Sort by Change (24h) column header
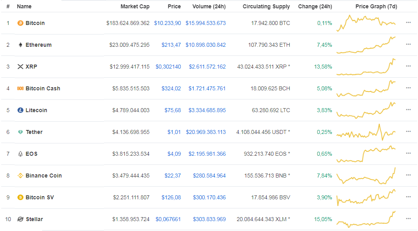Screen dimensions: 418x231 coord(315,6)
